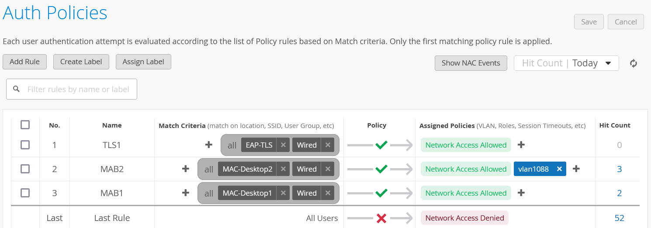Open Show NAC Events
The image size is (651, 228).
[x=471, y=63]
